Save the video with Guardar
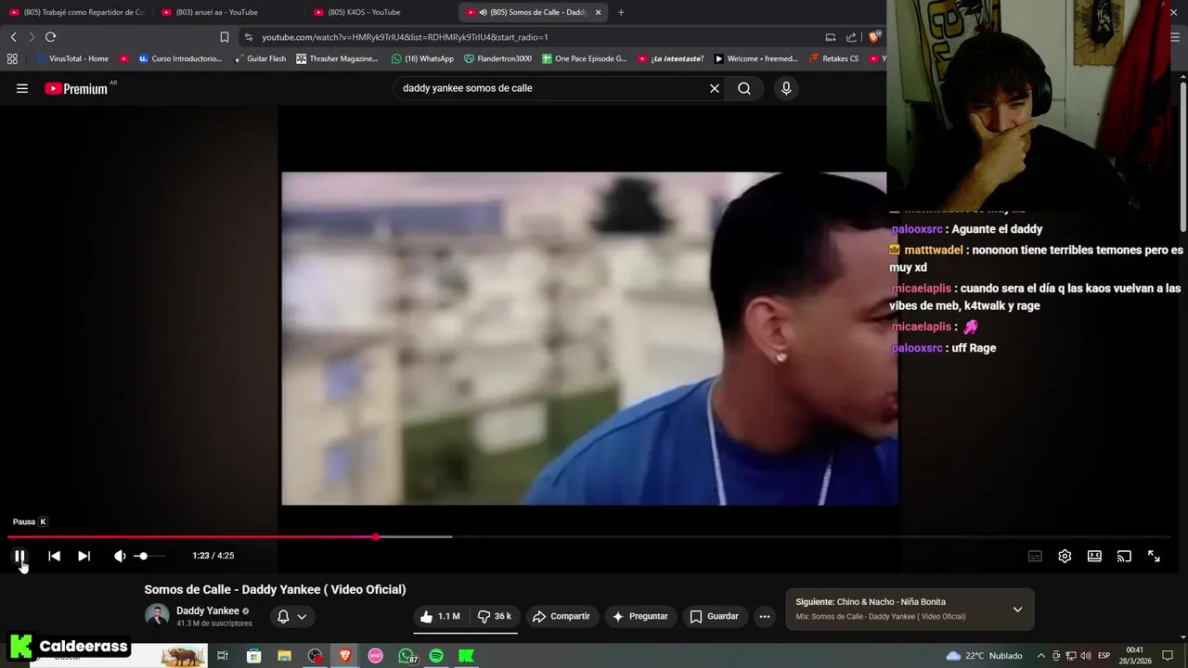 [715, 616]
